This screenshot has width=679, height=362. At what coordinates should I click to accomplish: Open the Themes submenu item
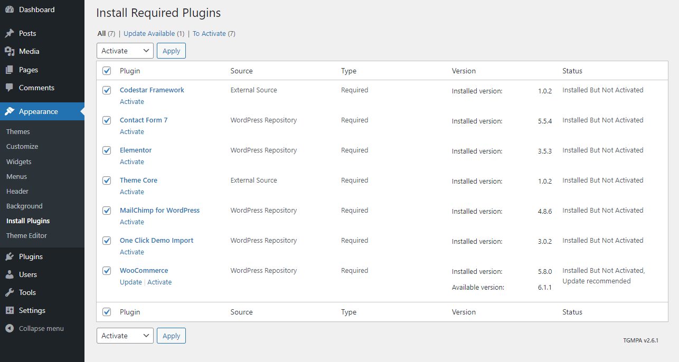click(x=18, y=131)
